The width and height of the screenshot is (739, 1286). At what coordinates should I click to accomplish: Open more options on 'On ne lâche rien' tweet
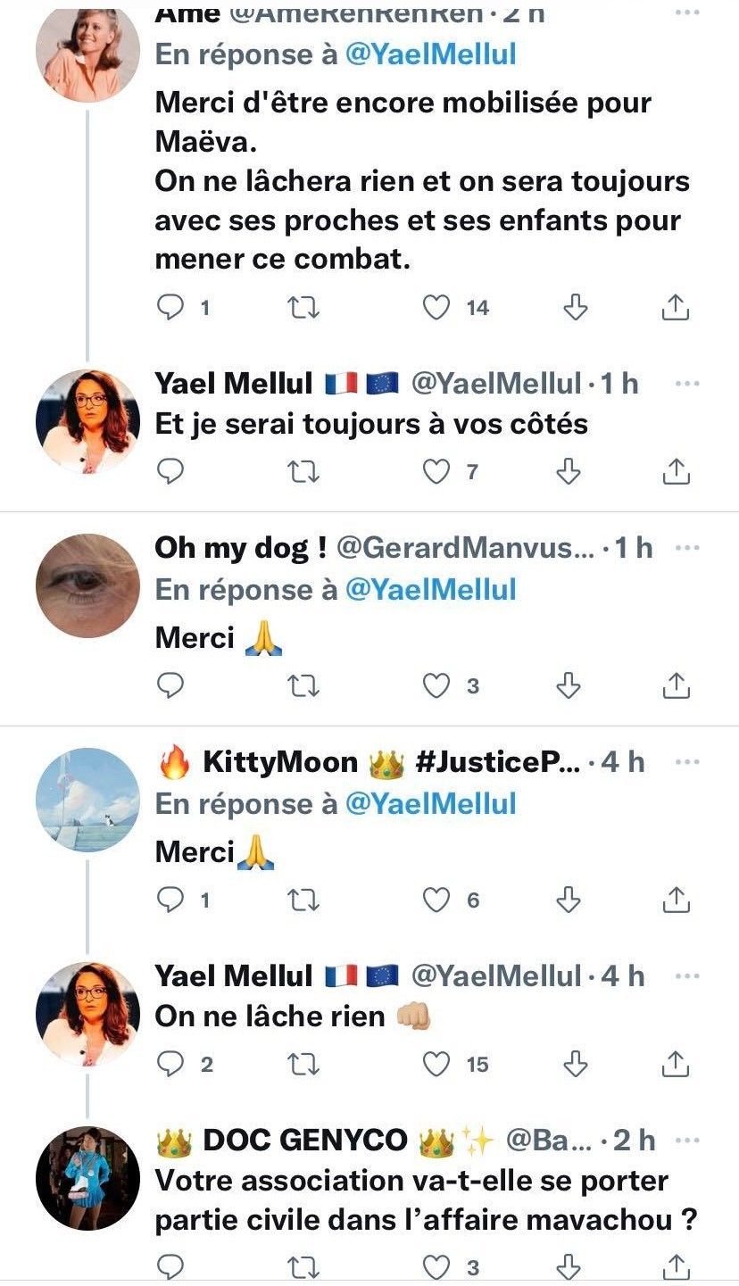pos(687,976)
